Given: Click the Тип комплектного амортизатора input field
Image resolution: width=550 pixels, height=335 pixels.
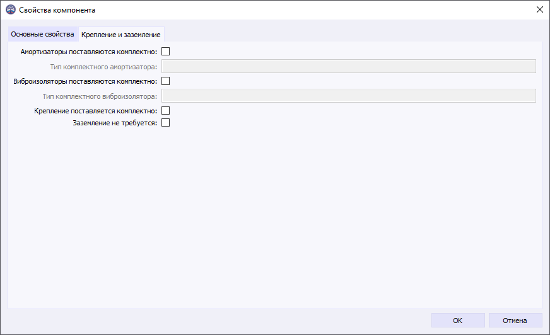Looking at the screenshot, I should click(349, 66).
